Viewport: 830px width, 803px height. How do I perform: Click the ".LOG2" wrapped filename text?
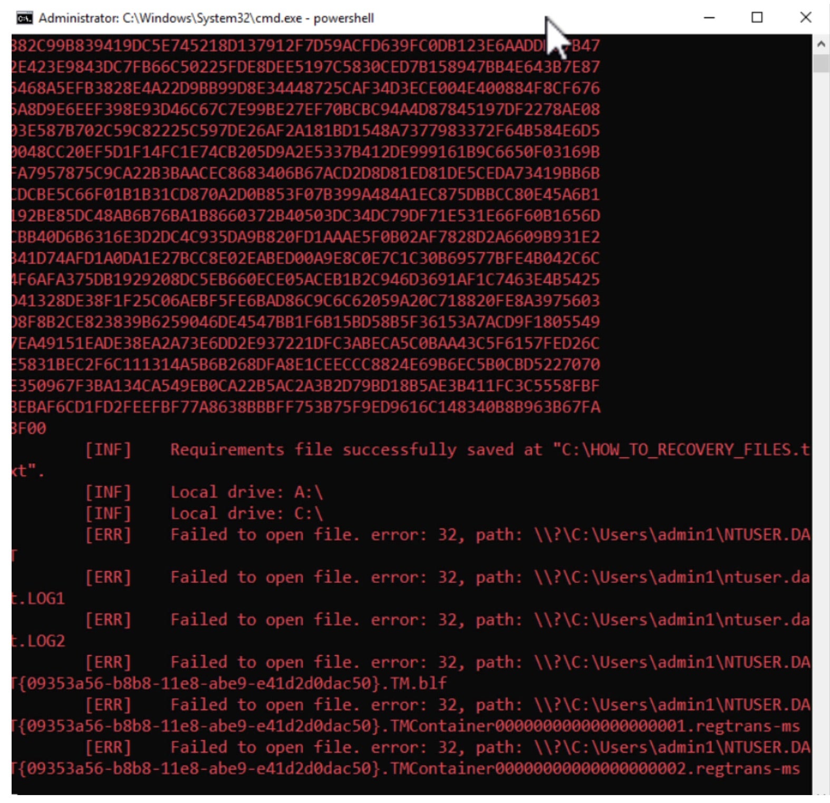[x=38, y=641]
